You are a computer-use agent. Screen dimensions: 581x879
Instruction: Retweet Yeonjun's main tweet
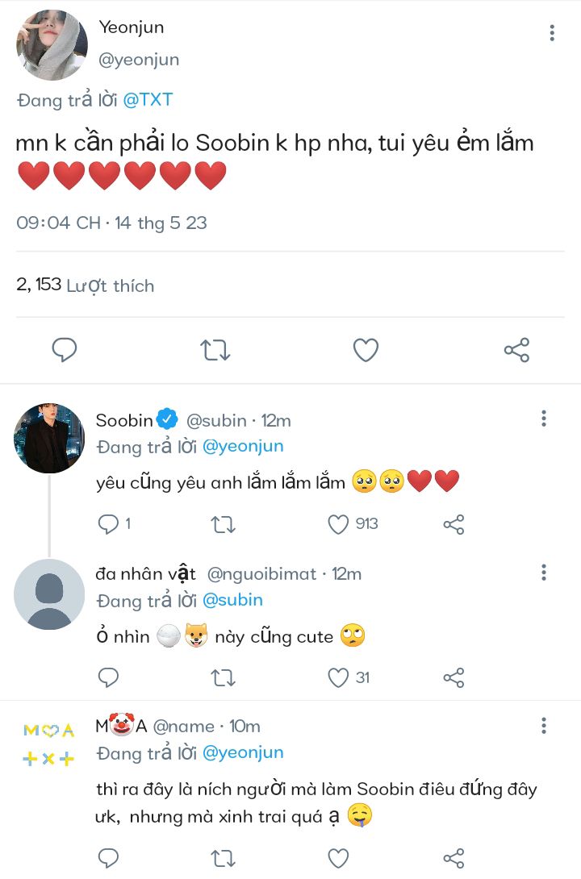pyautogui.click(x=215, y=350)
